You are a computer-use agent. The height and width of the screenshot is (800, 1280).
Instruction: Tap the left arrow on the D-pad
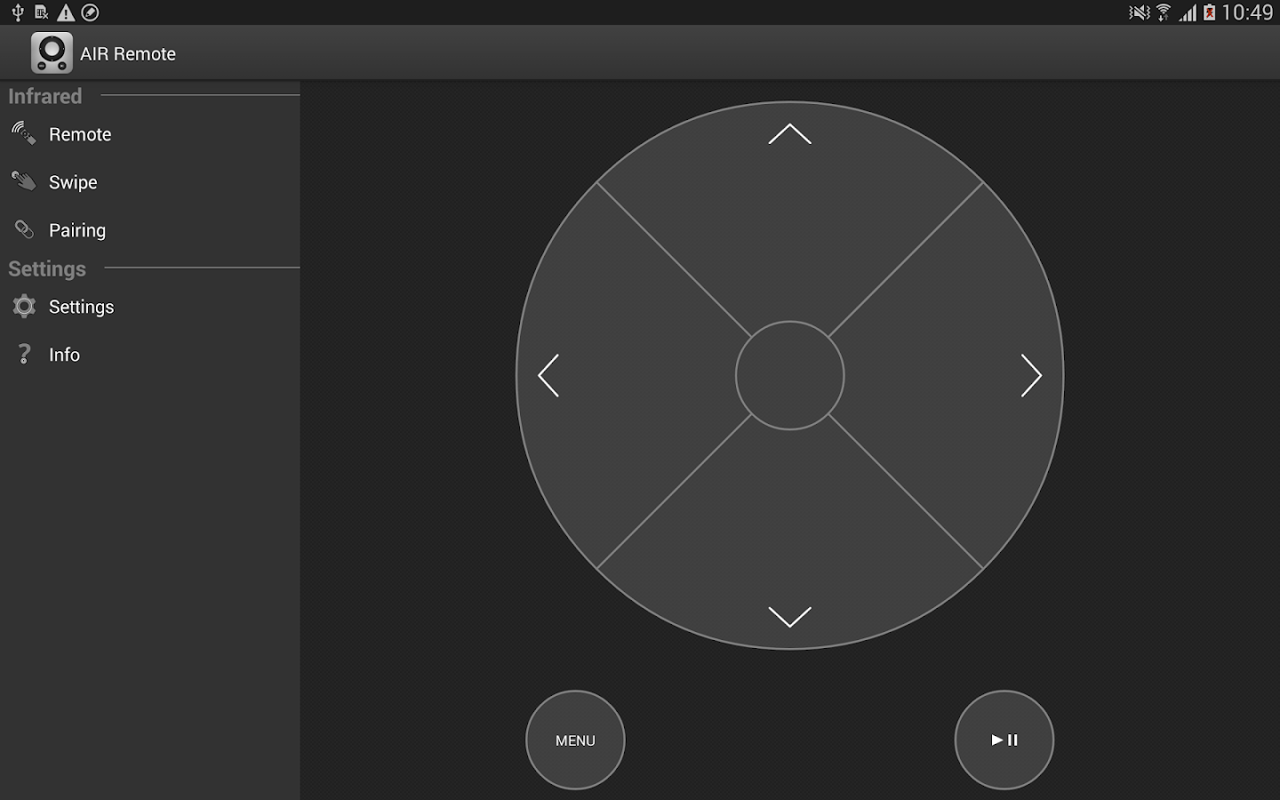(548, 375)
